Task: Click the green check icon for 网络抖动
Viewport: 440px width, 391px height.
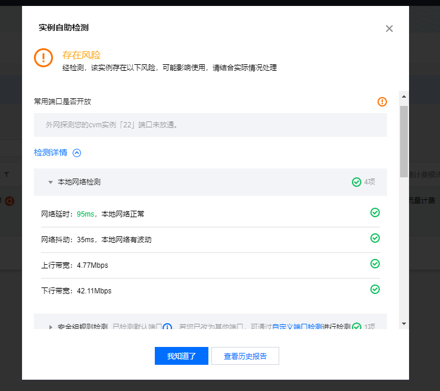Action: [x=375, y=238]
